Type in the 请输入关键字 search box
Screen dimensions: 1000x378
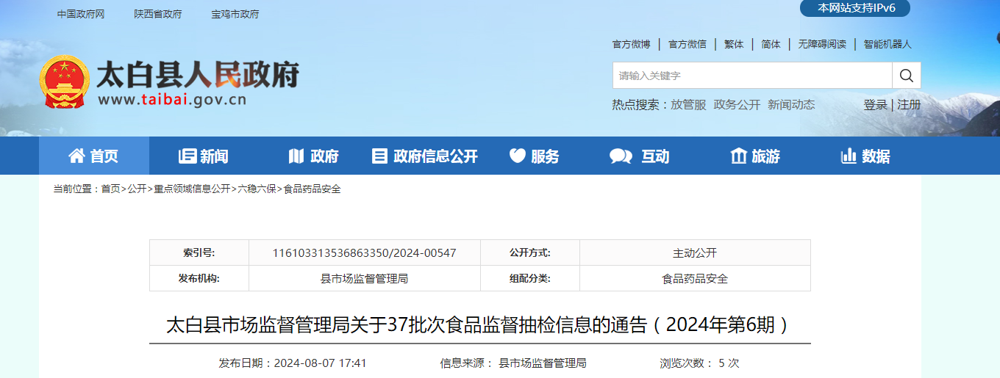(x=751, y=76)
